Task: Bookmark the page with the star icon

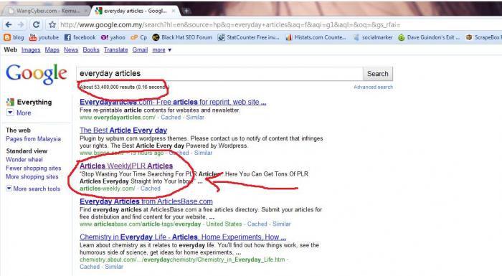Action: point(52,24)
